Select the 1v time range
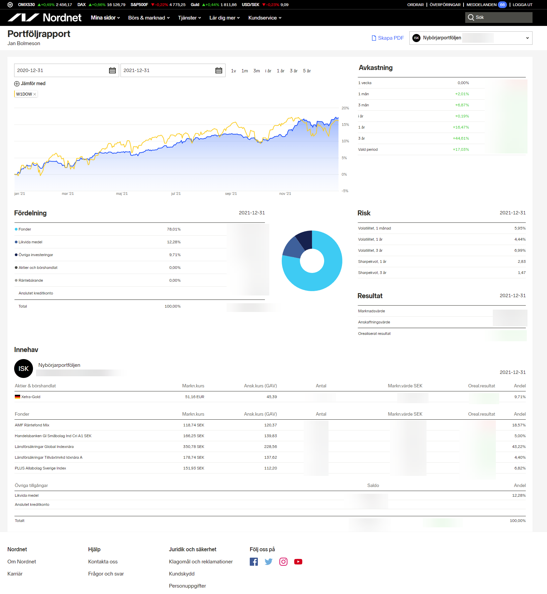This screenshot has height=594, width=547. click(x=234, y=71)
